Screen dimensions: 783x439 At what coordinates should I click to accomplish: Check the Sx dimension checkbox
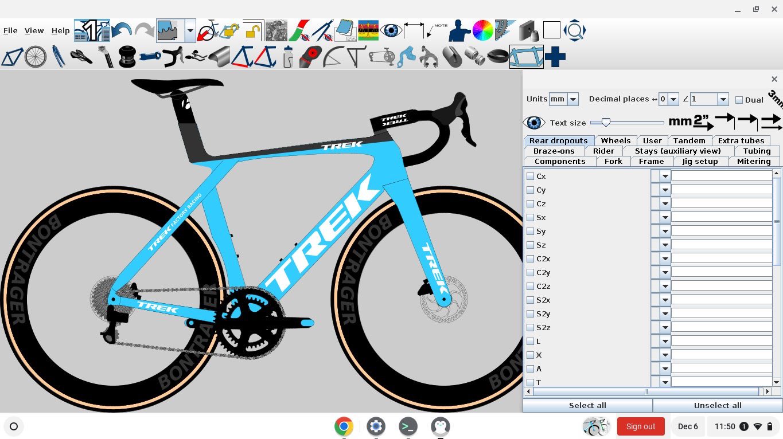[x=531, y=218]
